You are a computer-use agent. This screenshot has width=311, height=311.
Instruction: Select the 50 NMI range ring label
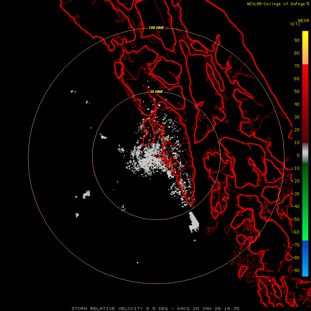pyautogui.click(x=156, y=92)
